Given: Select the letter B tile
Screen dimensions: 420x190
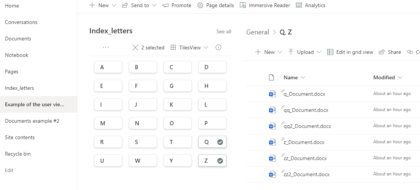Looking at the screenshot, I should pyautogui.click(x=143, y=67).
